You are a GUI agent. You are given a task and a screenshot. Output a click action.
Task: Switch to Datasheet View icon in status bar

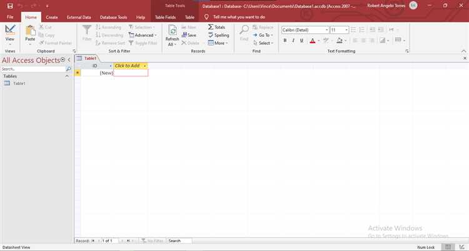coord(448,247)
